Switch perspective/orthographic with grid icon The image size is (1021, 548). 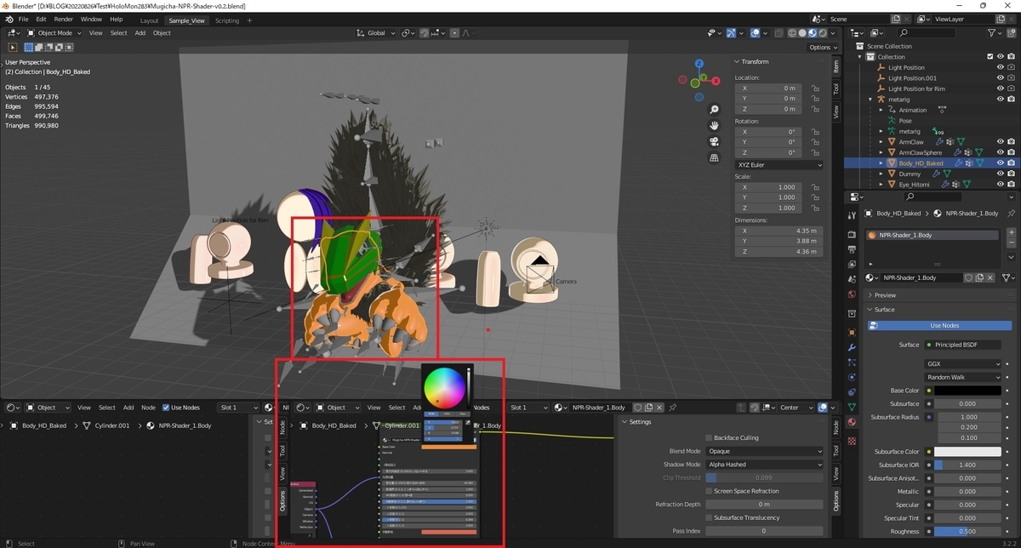pos(716,158)
